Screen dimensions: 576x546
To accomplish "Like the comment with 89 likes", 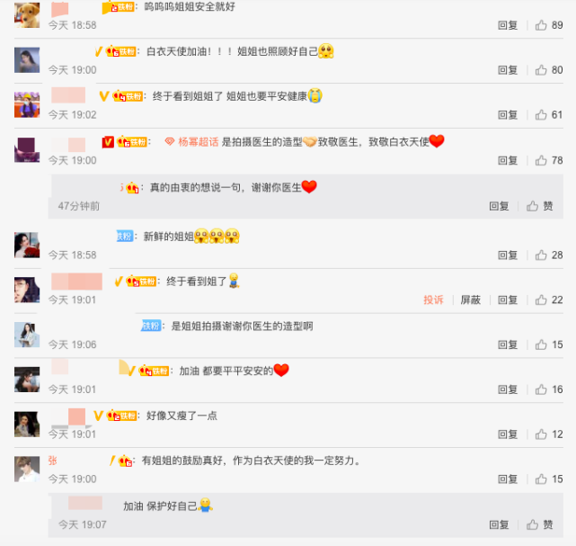I will pos(541,25).
